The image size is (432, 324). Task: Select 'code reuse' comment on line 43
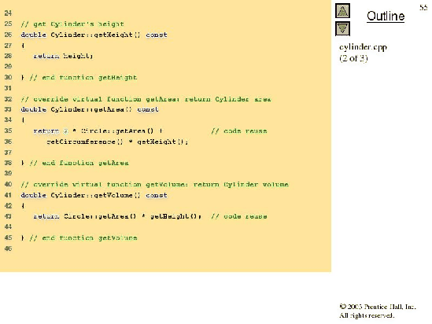point(239,216)
